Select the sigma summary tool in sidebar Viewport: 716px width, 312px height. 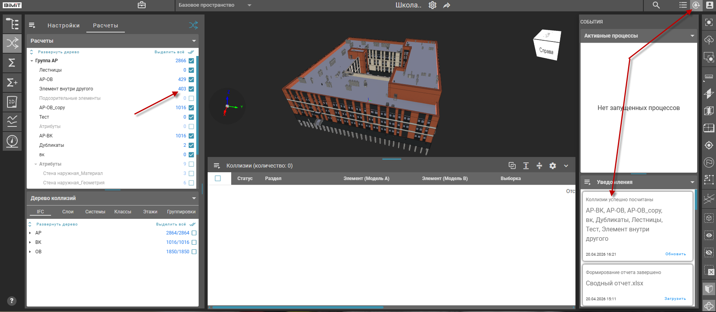click(x=12, y=63)
